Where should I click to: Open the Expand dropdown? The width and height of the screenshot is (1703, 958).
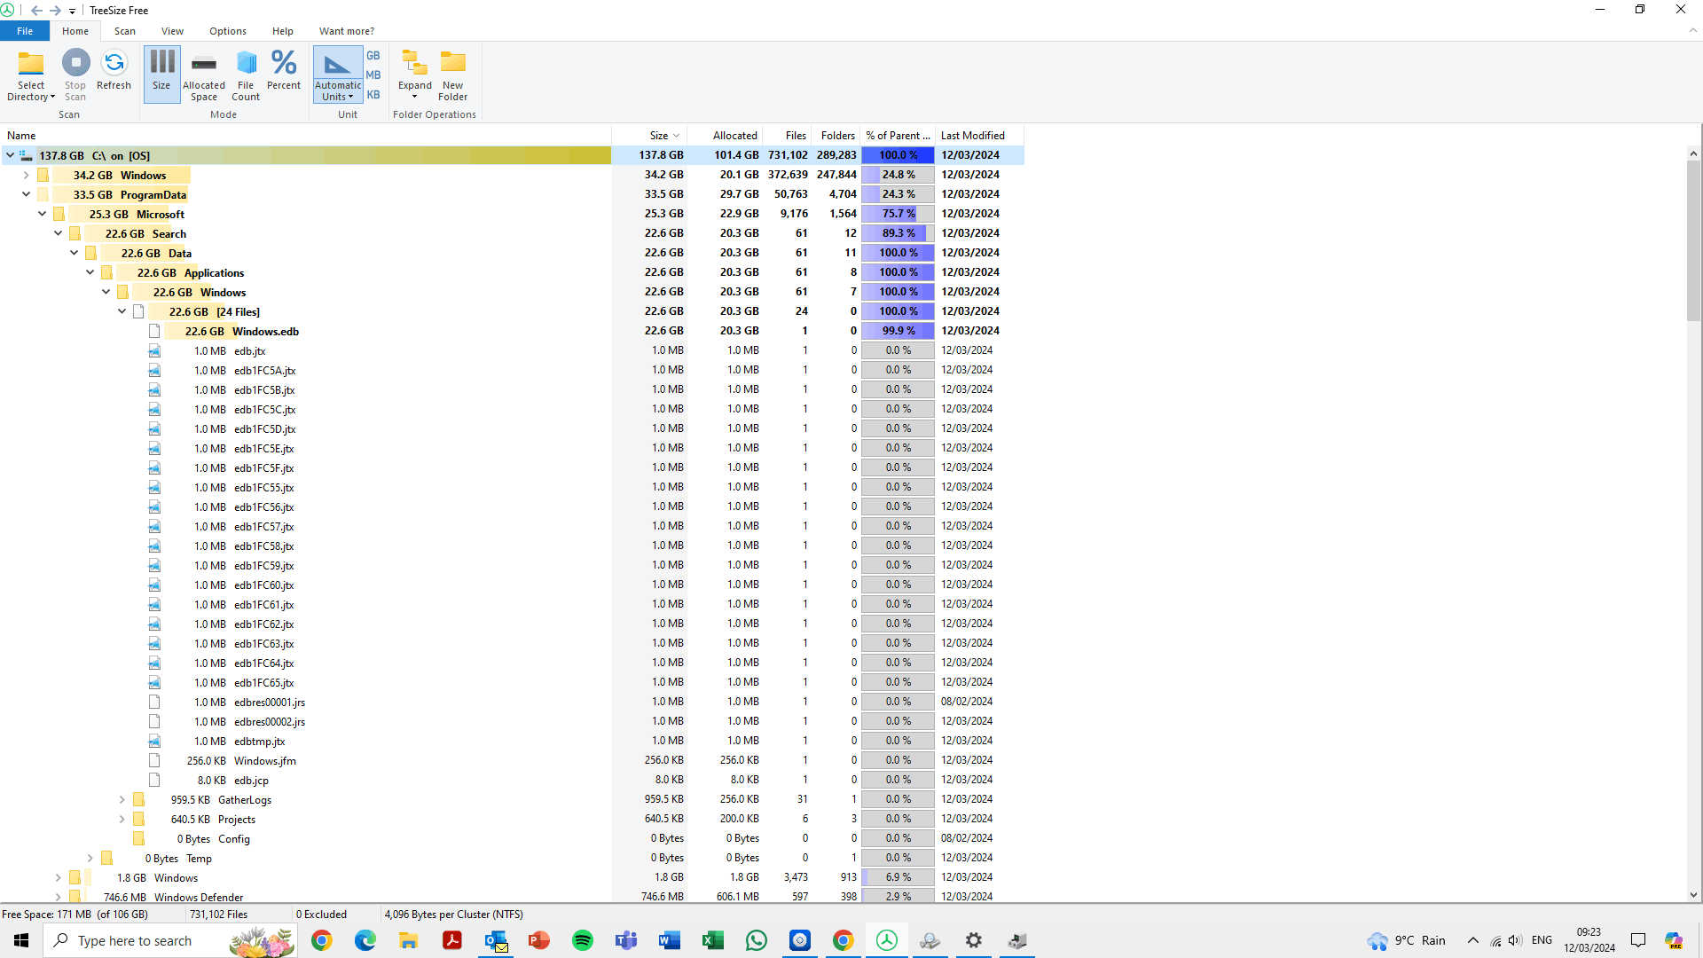point(415,75)
